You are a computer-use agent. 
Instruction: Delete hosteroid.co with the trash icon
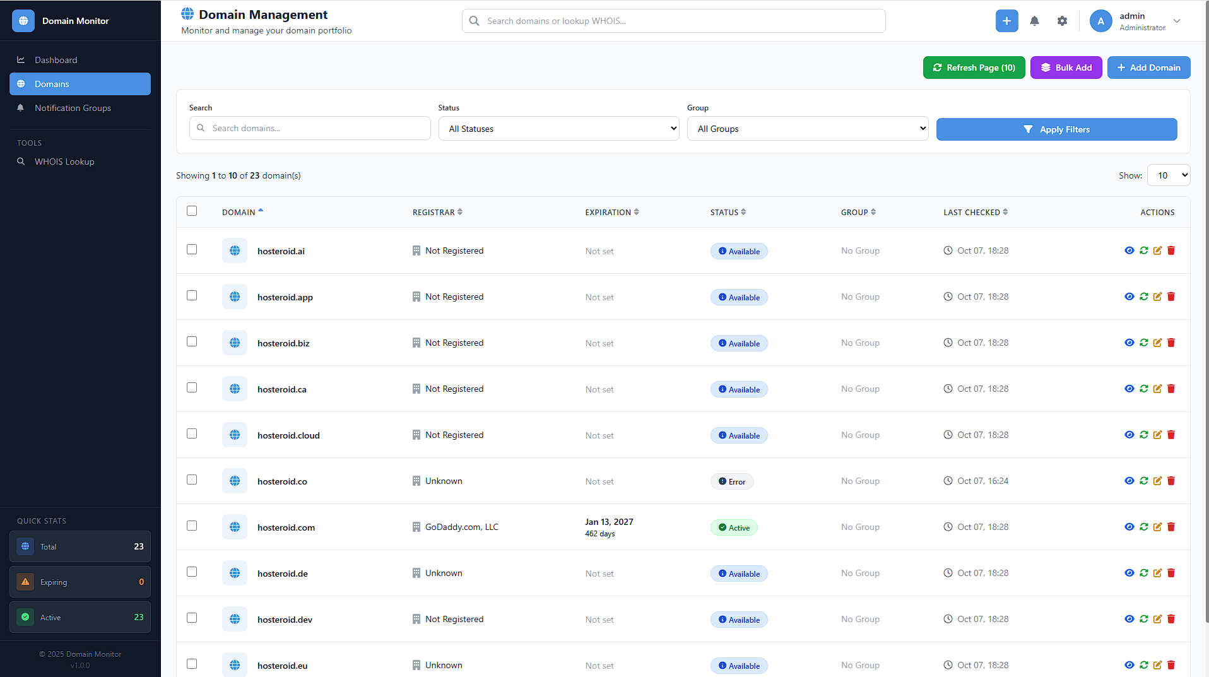[1171, 481]
